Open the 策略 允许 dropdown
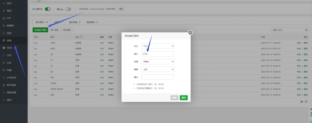The height and width of the screenshot is (123, 312). (158, 69)
